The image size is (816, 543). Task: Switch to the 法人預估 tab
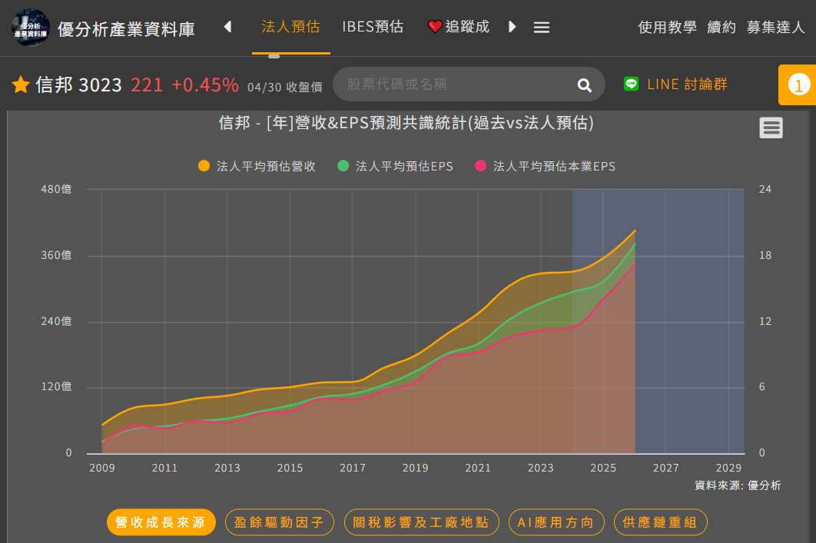pos(291,27)
